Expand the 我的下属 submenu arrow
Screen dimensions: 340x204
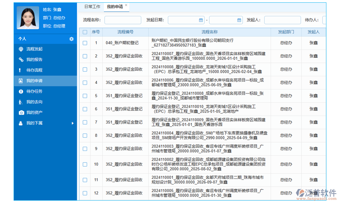pyautogui.click(x=72, y=123)
